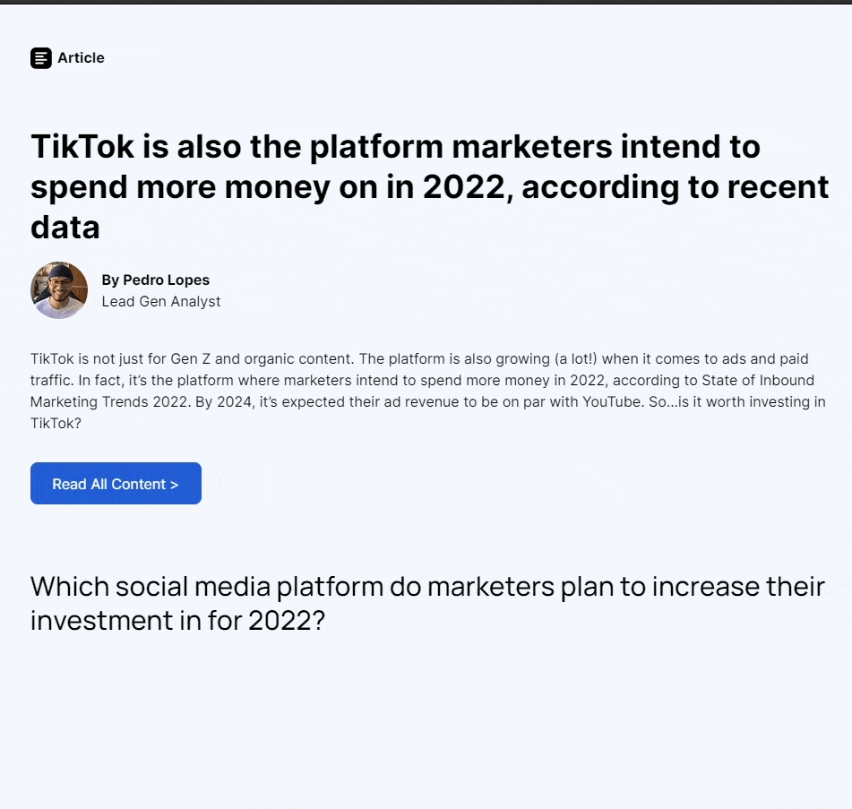Open Pedro Lopes' profile photo

(59, 290)
